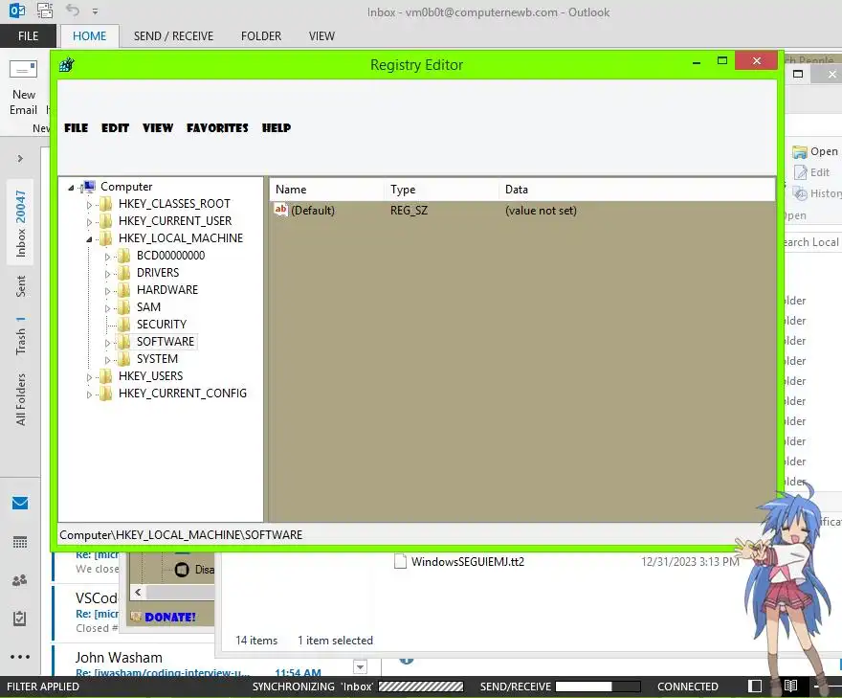Click the scroll left arrow behind Registry Editor

(138, 592)
